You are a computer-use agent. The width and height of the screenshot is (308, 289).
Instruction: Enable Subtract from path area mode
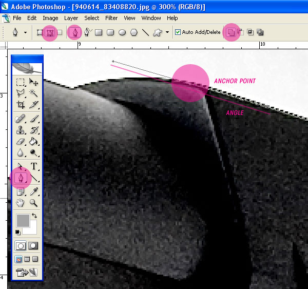[240, 32]
